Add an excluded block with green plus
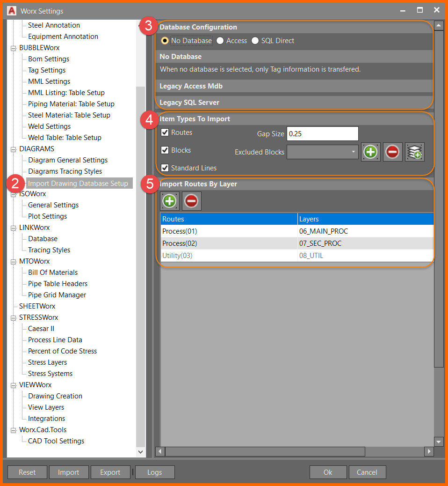Viewport: 448px width, 486px height. click(x=370, y=152)
